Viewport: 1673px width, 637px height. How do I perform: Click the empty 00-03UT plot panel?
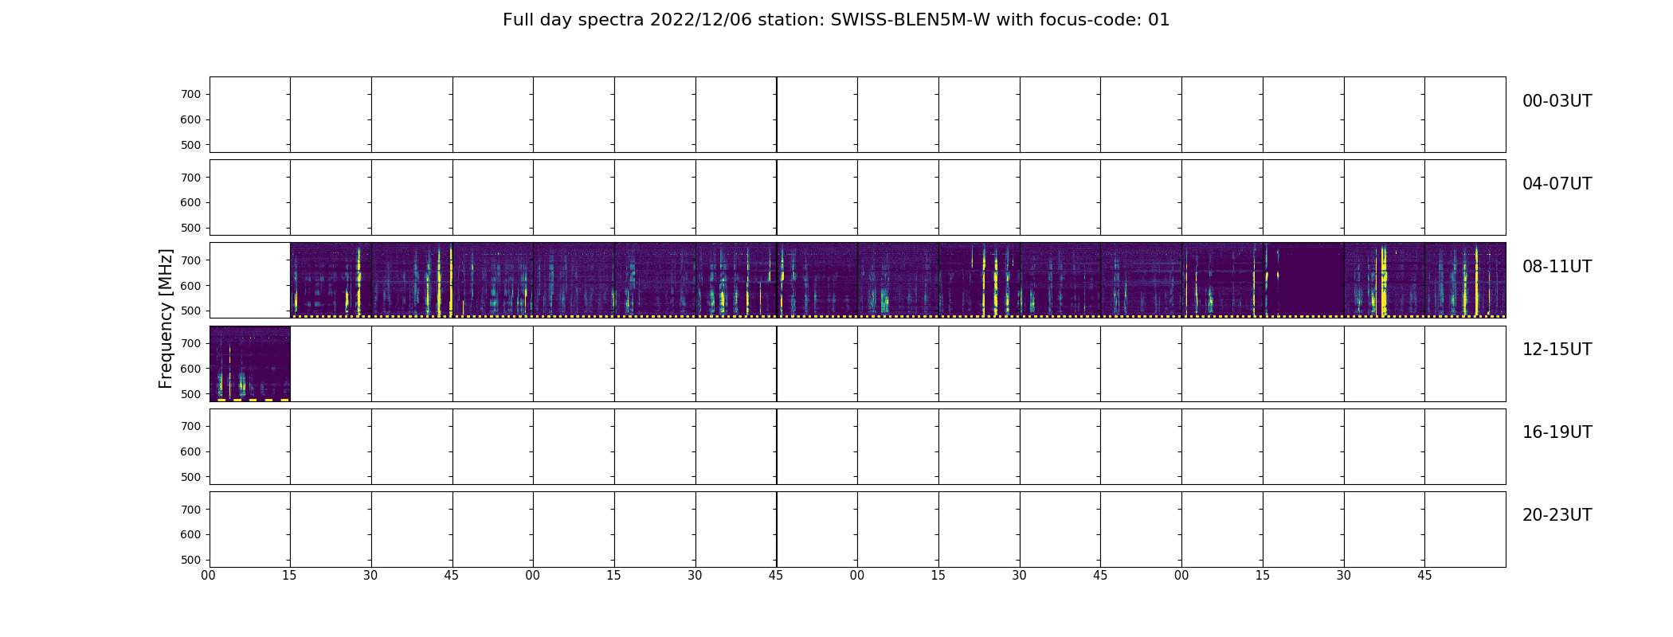click(x=857, y=115)
